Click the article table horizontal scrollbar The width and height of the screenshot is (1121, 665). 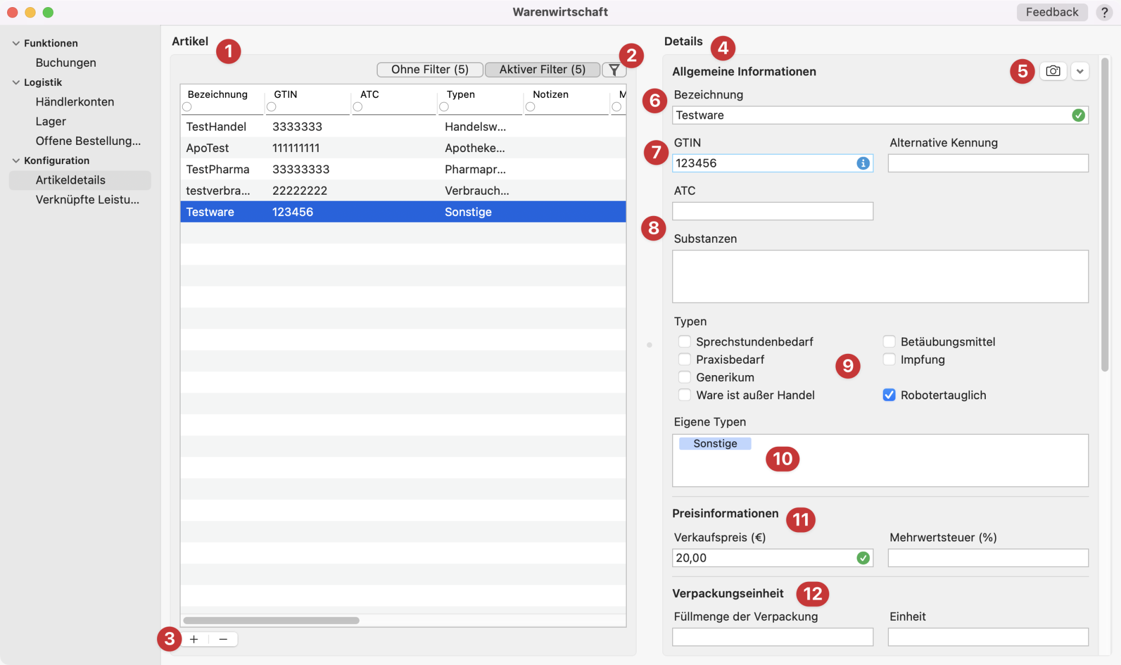click(x=271, y=620)
